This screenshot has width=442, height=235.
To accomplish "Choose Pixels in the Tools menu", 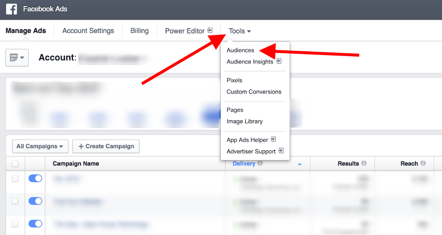I will click(235, 80).
